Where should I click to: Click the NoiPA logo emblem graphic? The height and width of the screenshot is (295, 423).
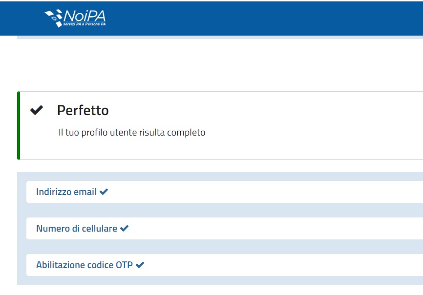point(54,18)
